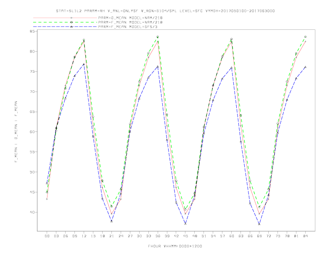
Task: Click the x-axis tick label 21
Action: [x=111, y=236]
